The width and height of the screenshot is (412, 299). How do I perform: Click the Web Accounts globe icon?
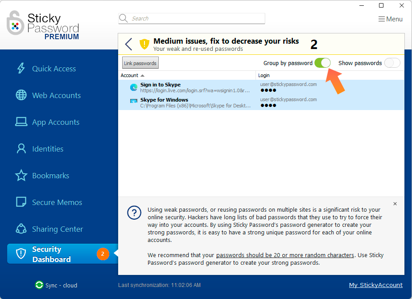tap(21, 95)
